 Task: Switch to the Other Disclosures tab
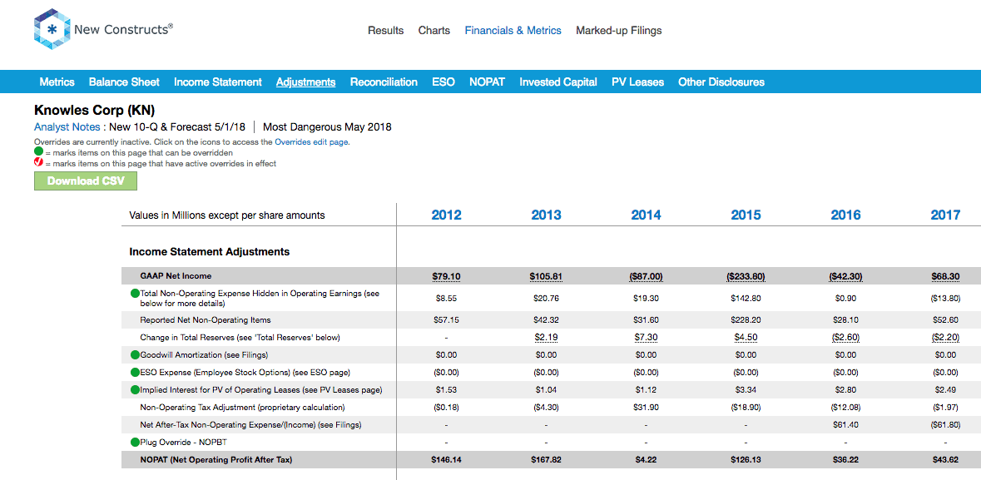click(721, 82)
